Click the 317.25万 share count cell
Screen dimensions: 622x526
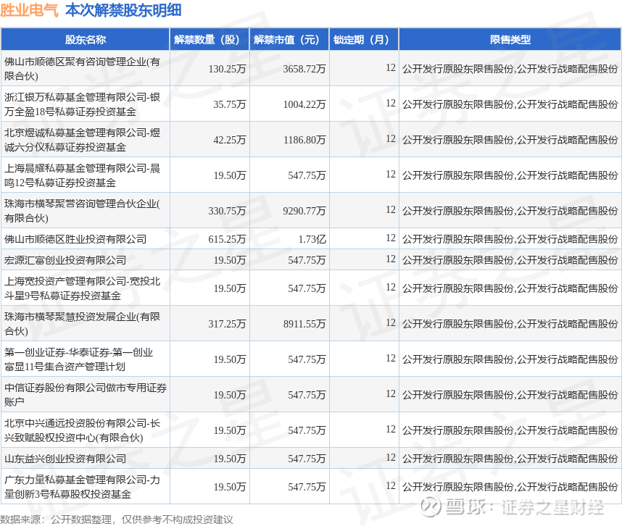click(x=228, y=324)
